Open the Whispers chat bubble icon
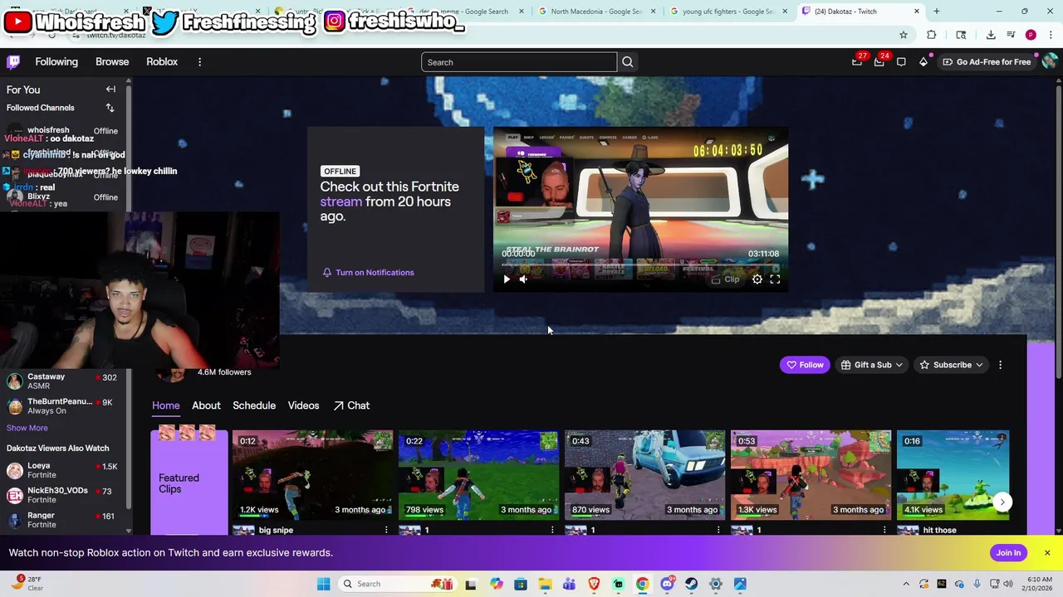 point(901,62)
